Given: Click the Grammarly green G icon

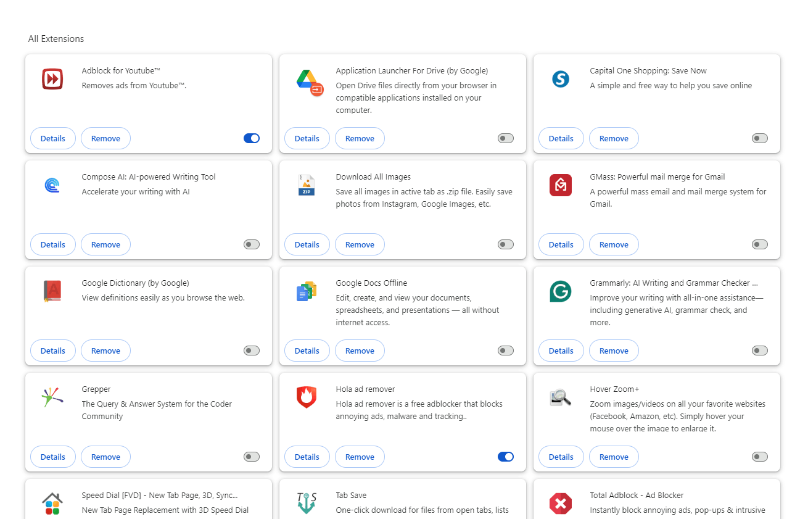Looking at the screenshot, I should coord(561,291).
